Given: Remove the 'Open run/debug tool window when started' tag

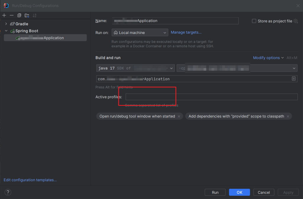Looking at the screenshot, I should coord(179,116).
